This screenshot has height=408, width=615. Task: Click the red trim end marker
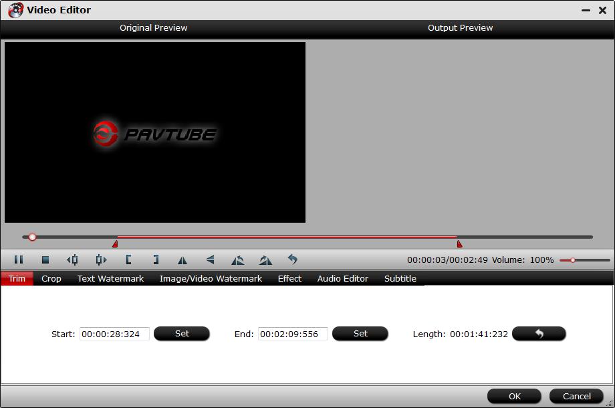coord(459,243)
